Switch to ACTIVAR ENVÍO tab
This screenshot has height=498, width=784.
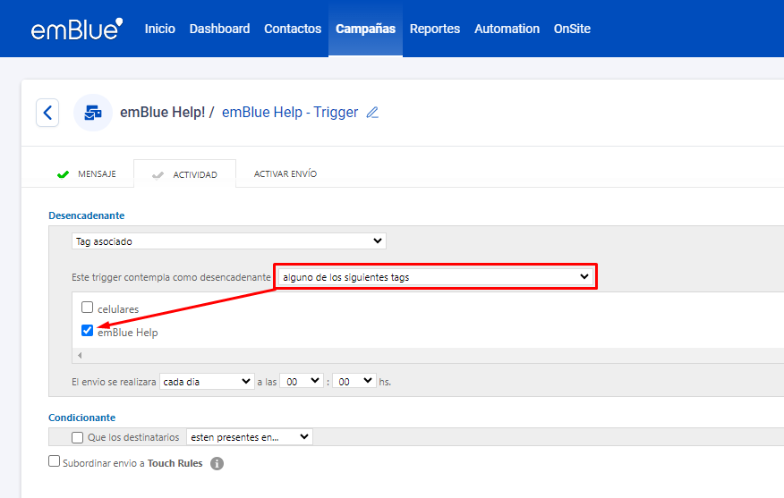click(285, 173)
